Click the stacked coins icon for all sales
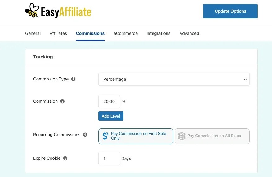The height and width of the screenshot is (177, 272). coord(182,136)
